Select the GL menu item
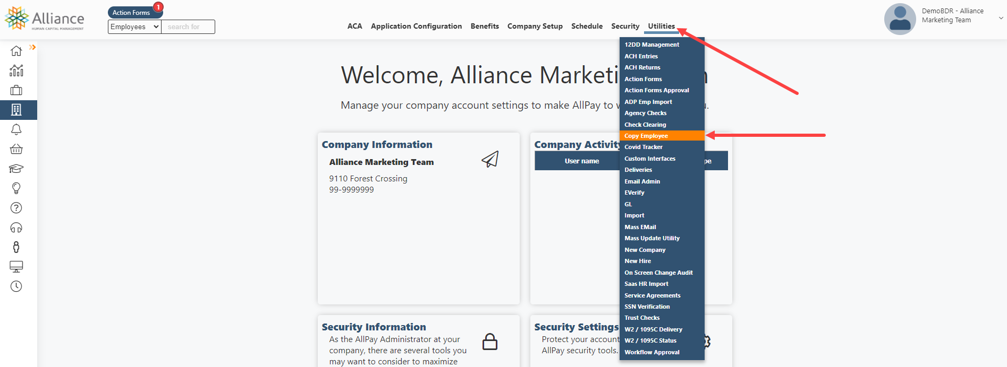This screenshot has width=1007, height=367. pyautogui.click(x=662, y=204)
